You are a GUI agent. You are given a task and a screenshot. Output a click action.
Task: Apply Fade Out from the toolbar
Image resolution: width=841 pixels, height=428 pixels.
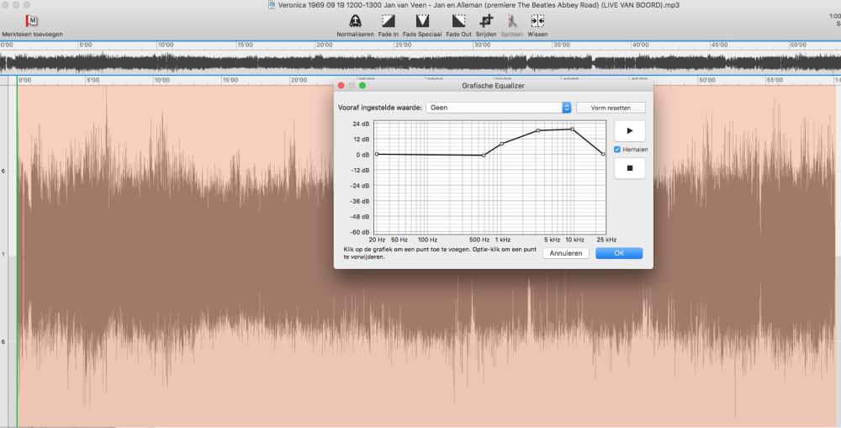(458, 21)
